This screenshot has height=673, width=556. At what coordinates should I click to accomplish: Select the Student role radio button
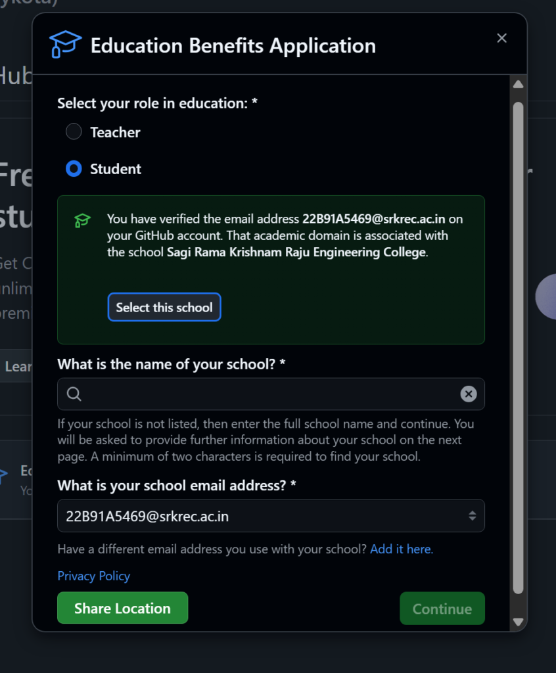pos(74,169)
